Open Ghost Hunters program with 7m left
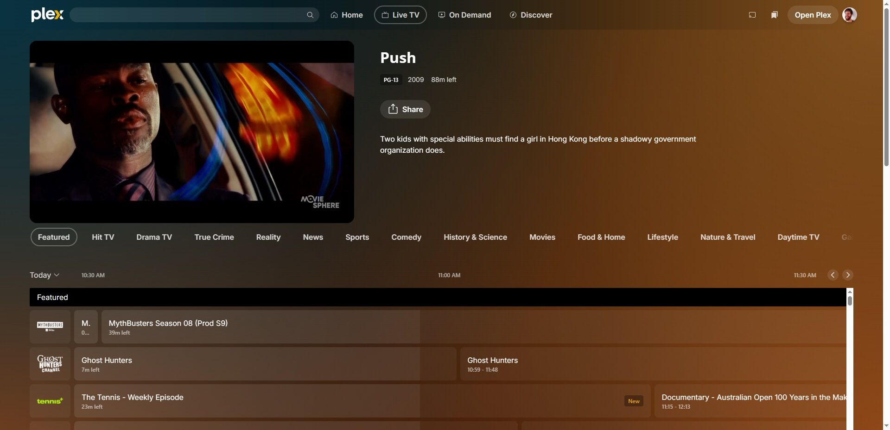890x430 pixels. point(265,364)
